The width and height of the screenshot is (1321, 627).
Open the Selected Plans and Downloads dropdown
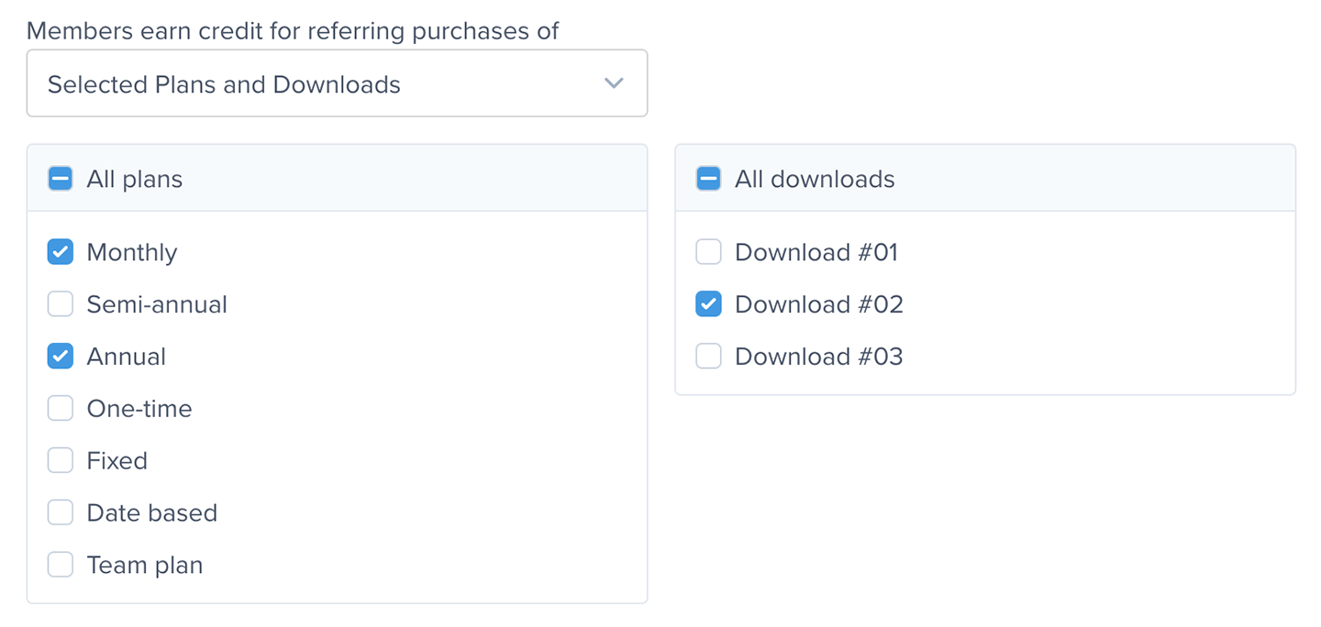pyautogui.click(x=336, y=83)
